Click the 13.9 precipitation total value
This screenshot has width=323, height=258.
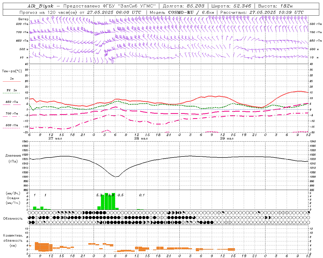(x=110, y=195)
